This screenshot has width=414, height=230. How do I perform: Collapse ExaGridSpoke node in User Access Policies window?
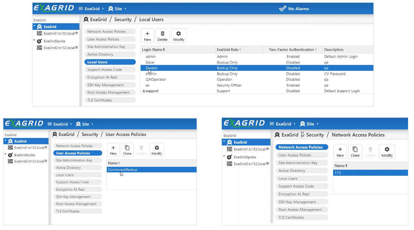[5, 155]
